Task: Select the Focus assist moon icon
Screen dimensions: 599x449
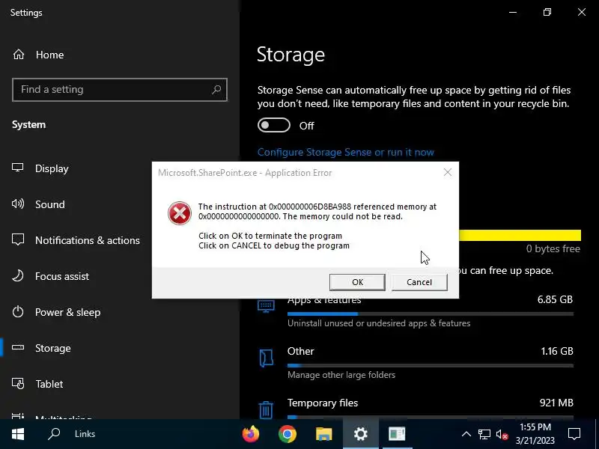Action: (x=17, y=275)
